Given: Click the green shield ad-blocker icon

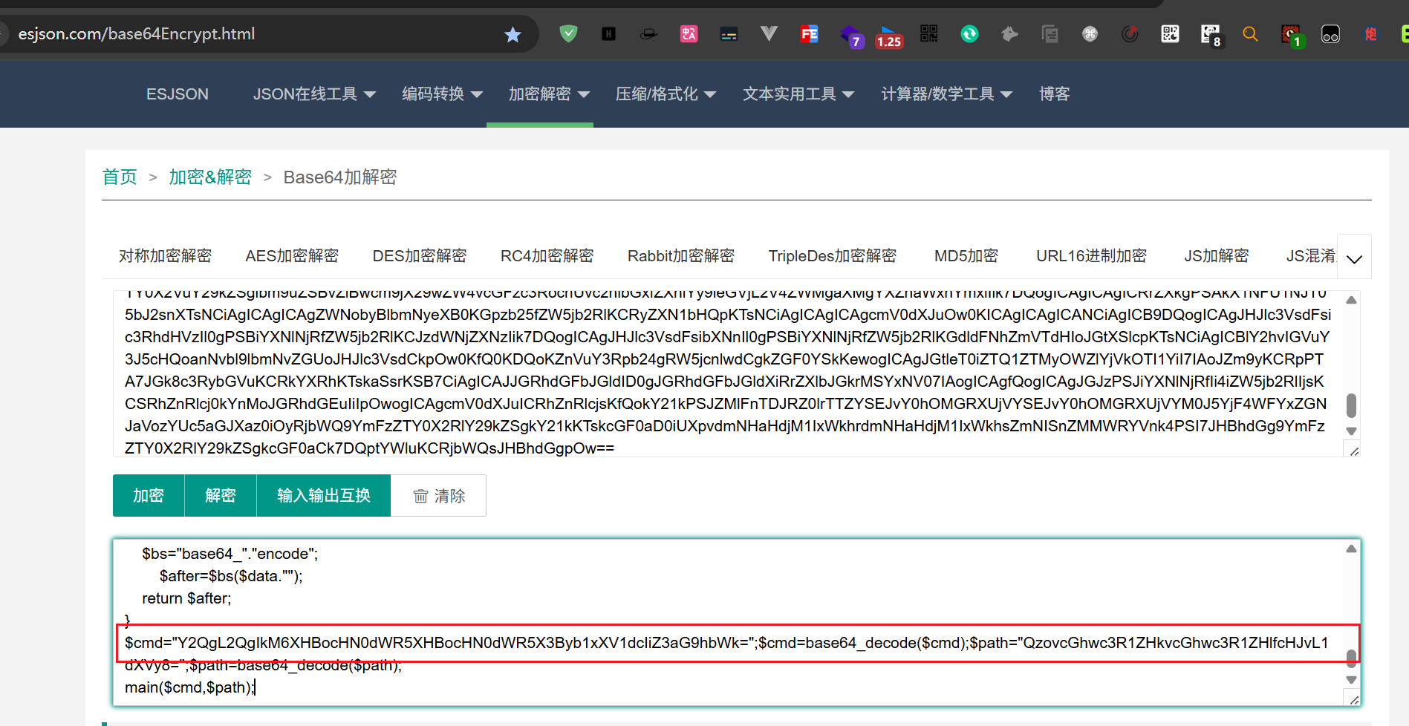Looking at the screenshot, I should click(568, 33).
